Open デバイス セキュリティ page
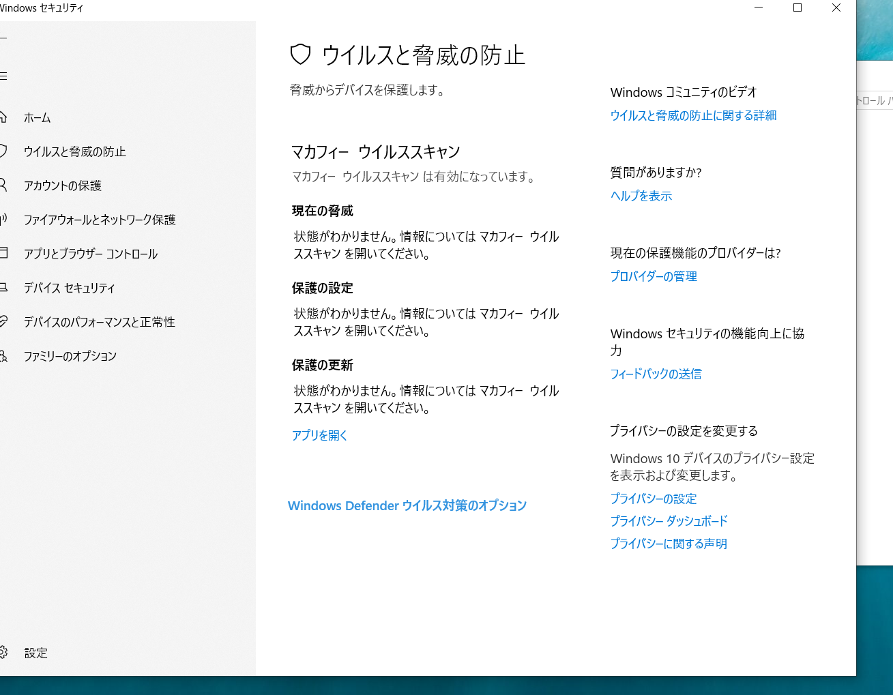This screenshot has height=695, width=893. click(x=70, y=288)
